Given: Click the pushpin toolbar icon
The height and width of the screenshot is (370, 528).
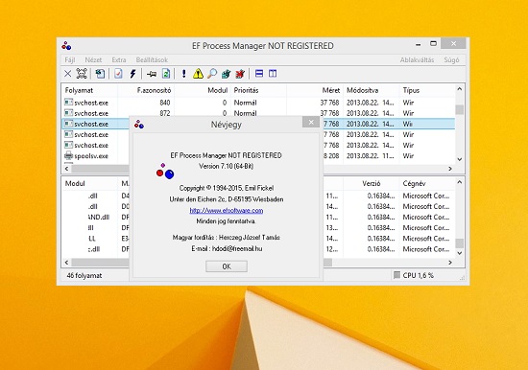Looking at the screenshot, I should tap(152, 74).
